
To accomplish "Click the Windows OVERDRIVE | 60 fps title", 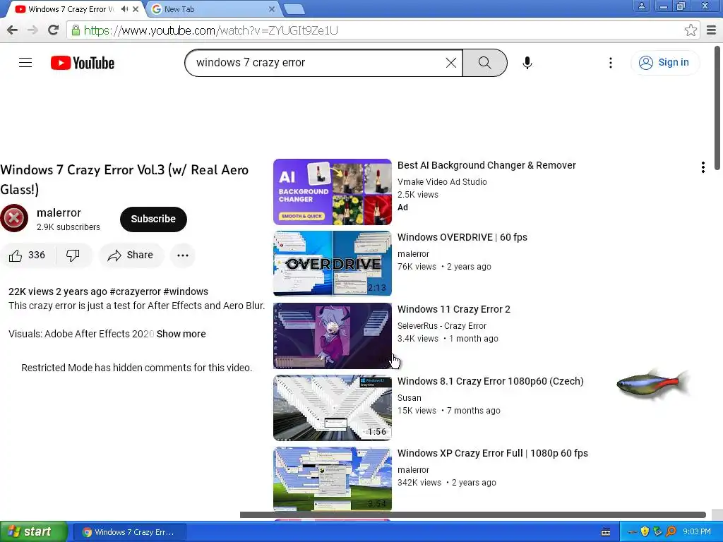I will [x=462, y=237].
